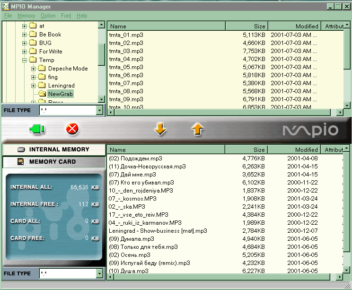Click the Temp folder icon
The height and width of the screenshot is (290, 352).
pos(33,60)
